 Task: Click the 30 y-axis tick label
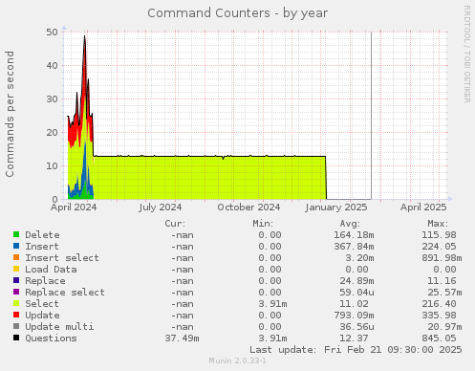pos(52,98)
